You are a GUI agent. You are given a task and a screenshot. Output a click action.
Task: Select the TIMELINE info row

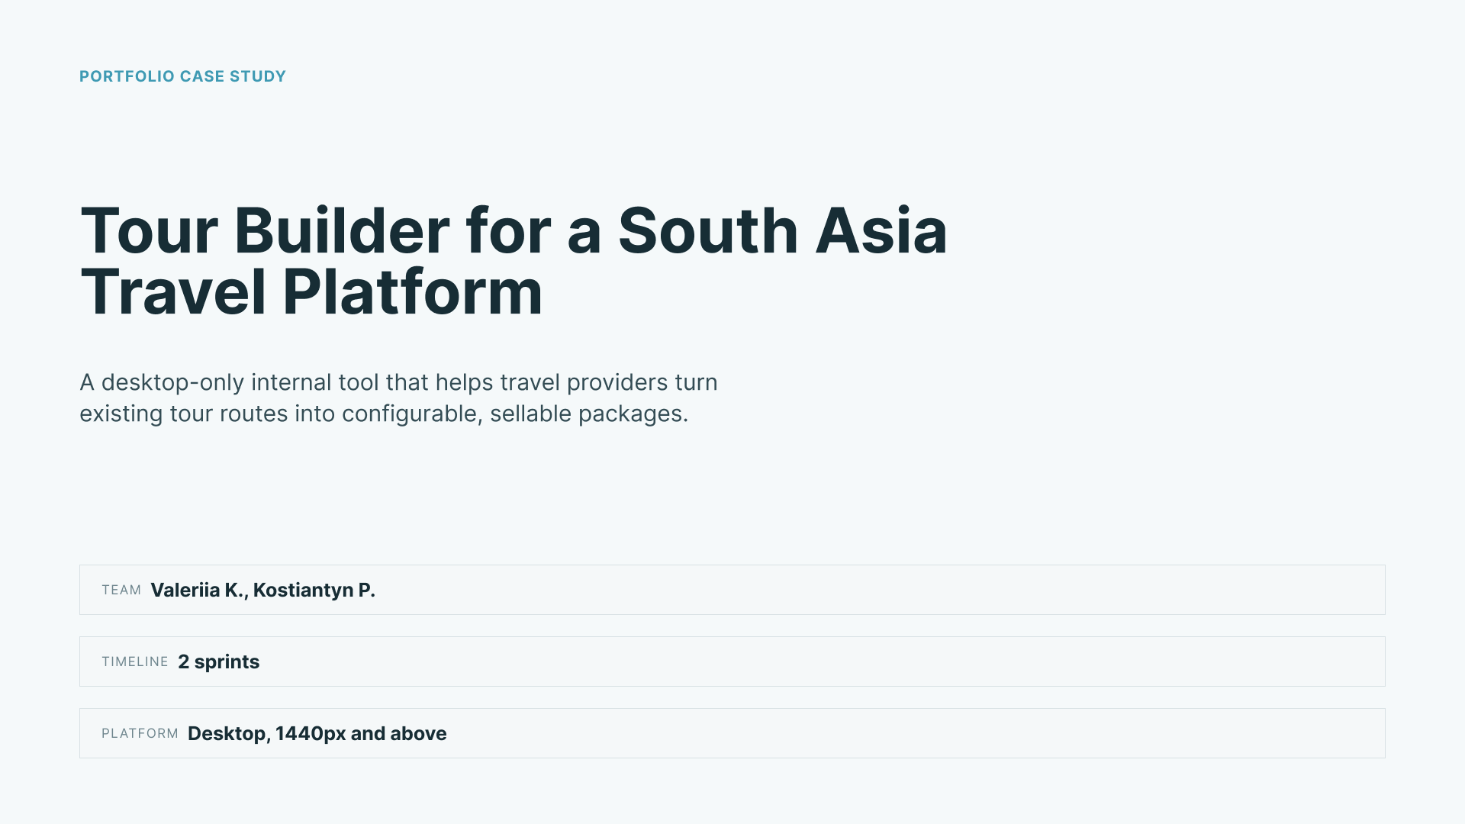tap(732, 661)
